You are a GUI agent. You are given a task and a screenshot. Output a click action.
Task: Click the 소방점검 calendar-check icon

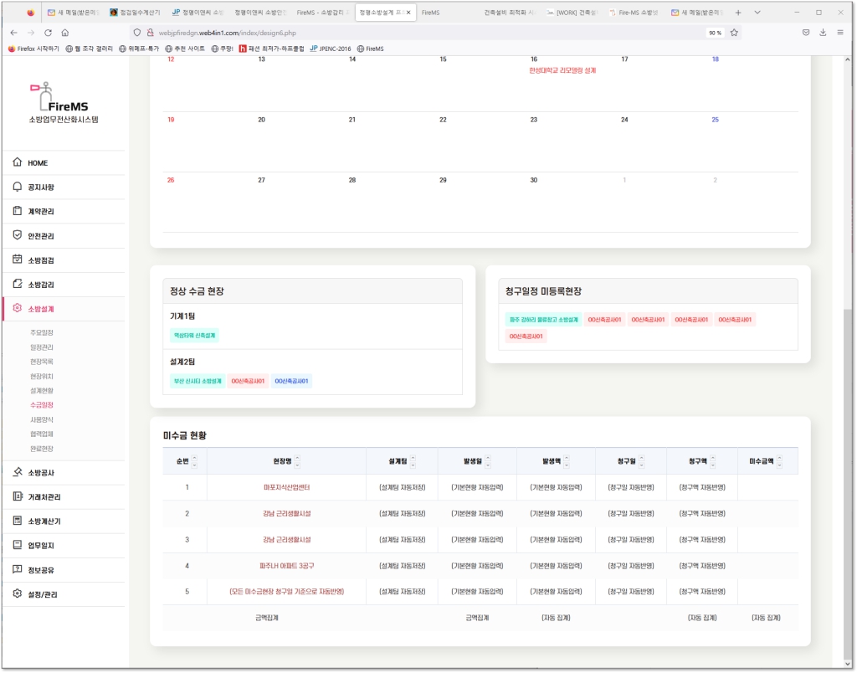[x=18, y=259]
